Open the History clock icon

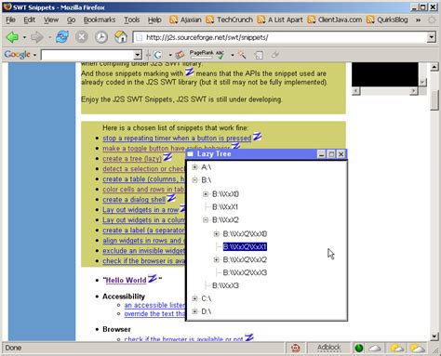coord(101,37)
